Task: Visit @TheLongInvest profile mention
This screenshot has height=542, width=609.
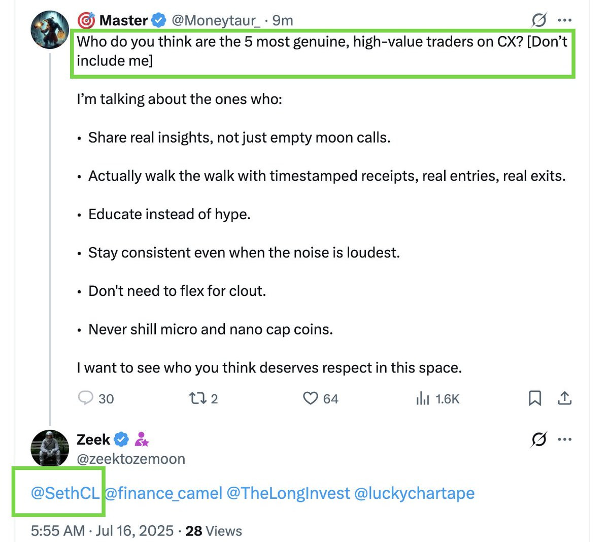Action: (288, 493)
